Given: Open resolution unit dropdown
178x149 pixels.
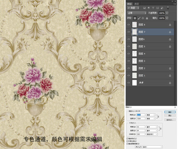Looking at the screenshot, I should click(152, 134).
